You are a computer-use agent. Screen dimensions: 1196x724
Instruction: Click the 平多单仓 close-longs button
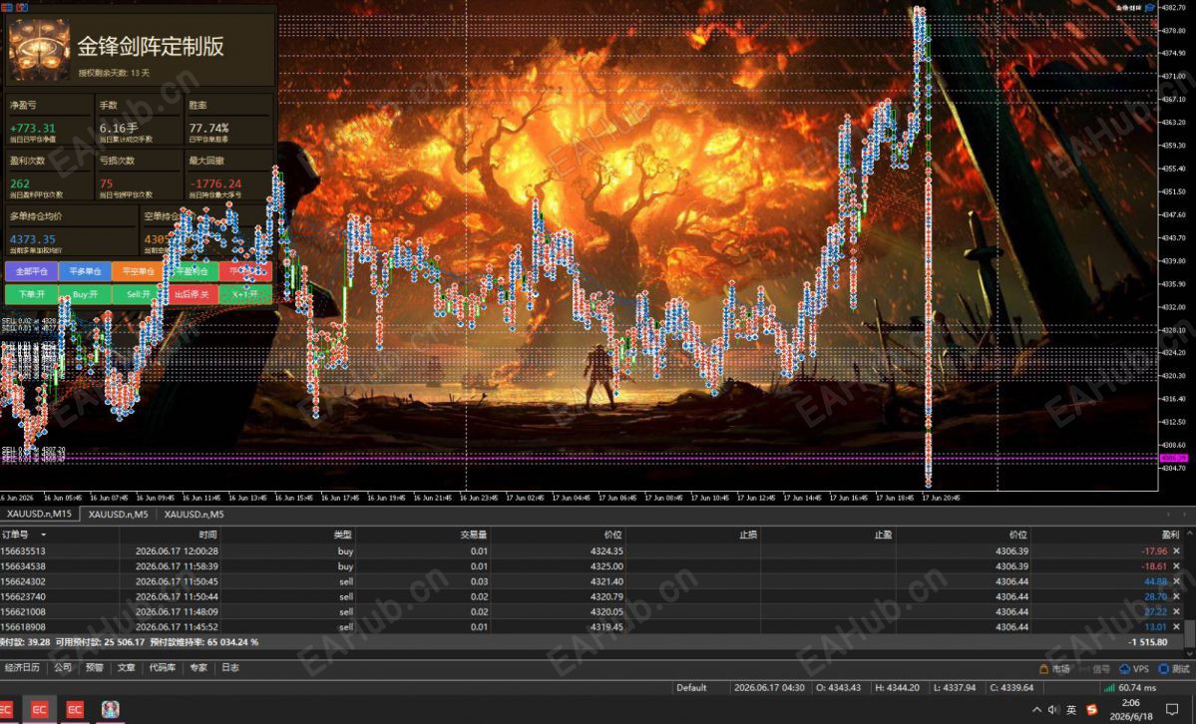(85, 271)
